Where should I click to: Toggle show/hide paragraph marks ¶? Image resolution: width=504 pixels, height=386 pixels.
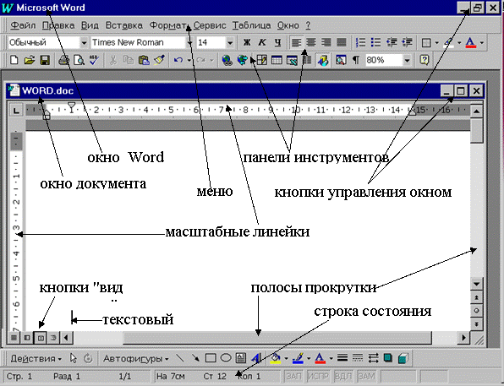356,60
